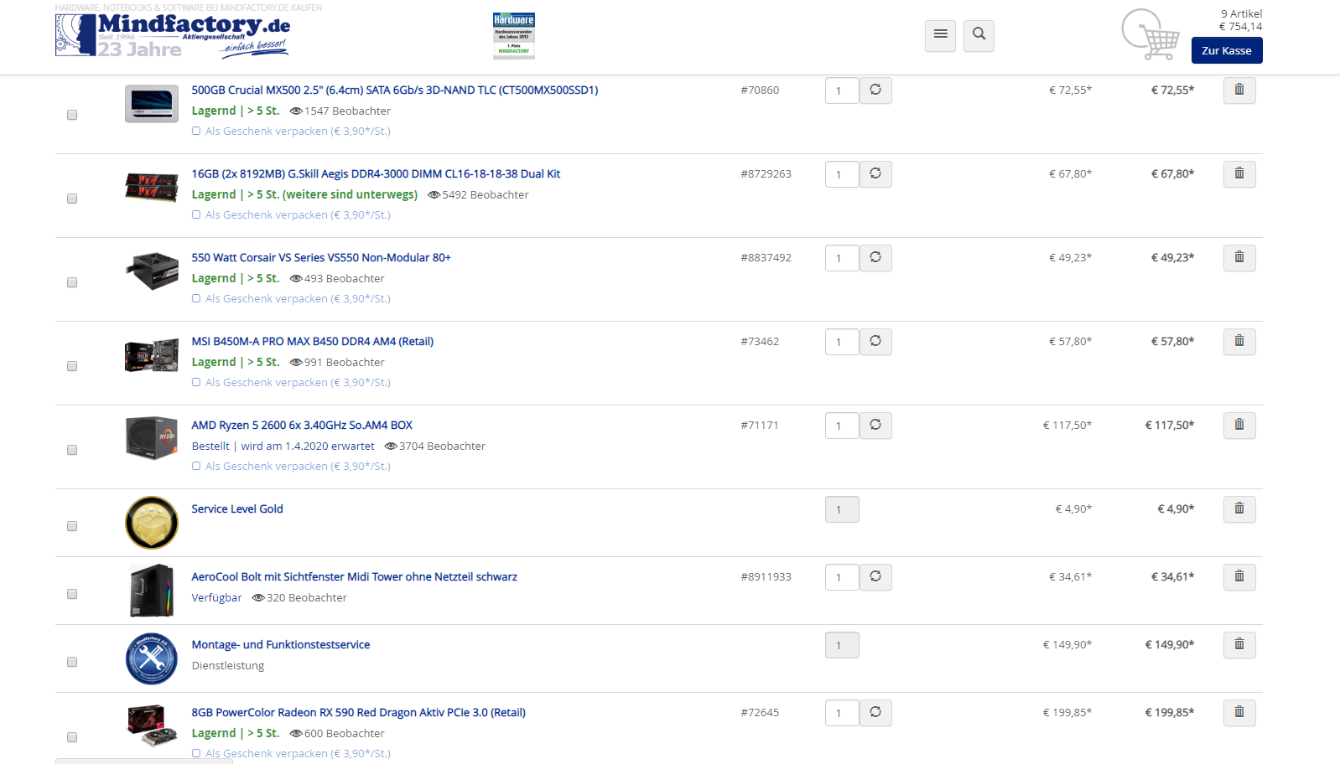Open the AMD Ryzen 5 2600 BOX link
Viewport: 1340px width, 764px height.
(302, 425)
